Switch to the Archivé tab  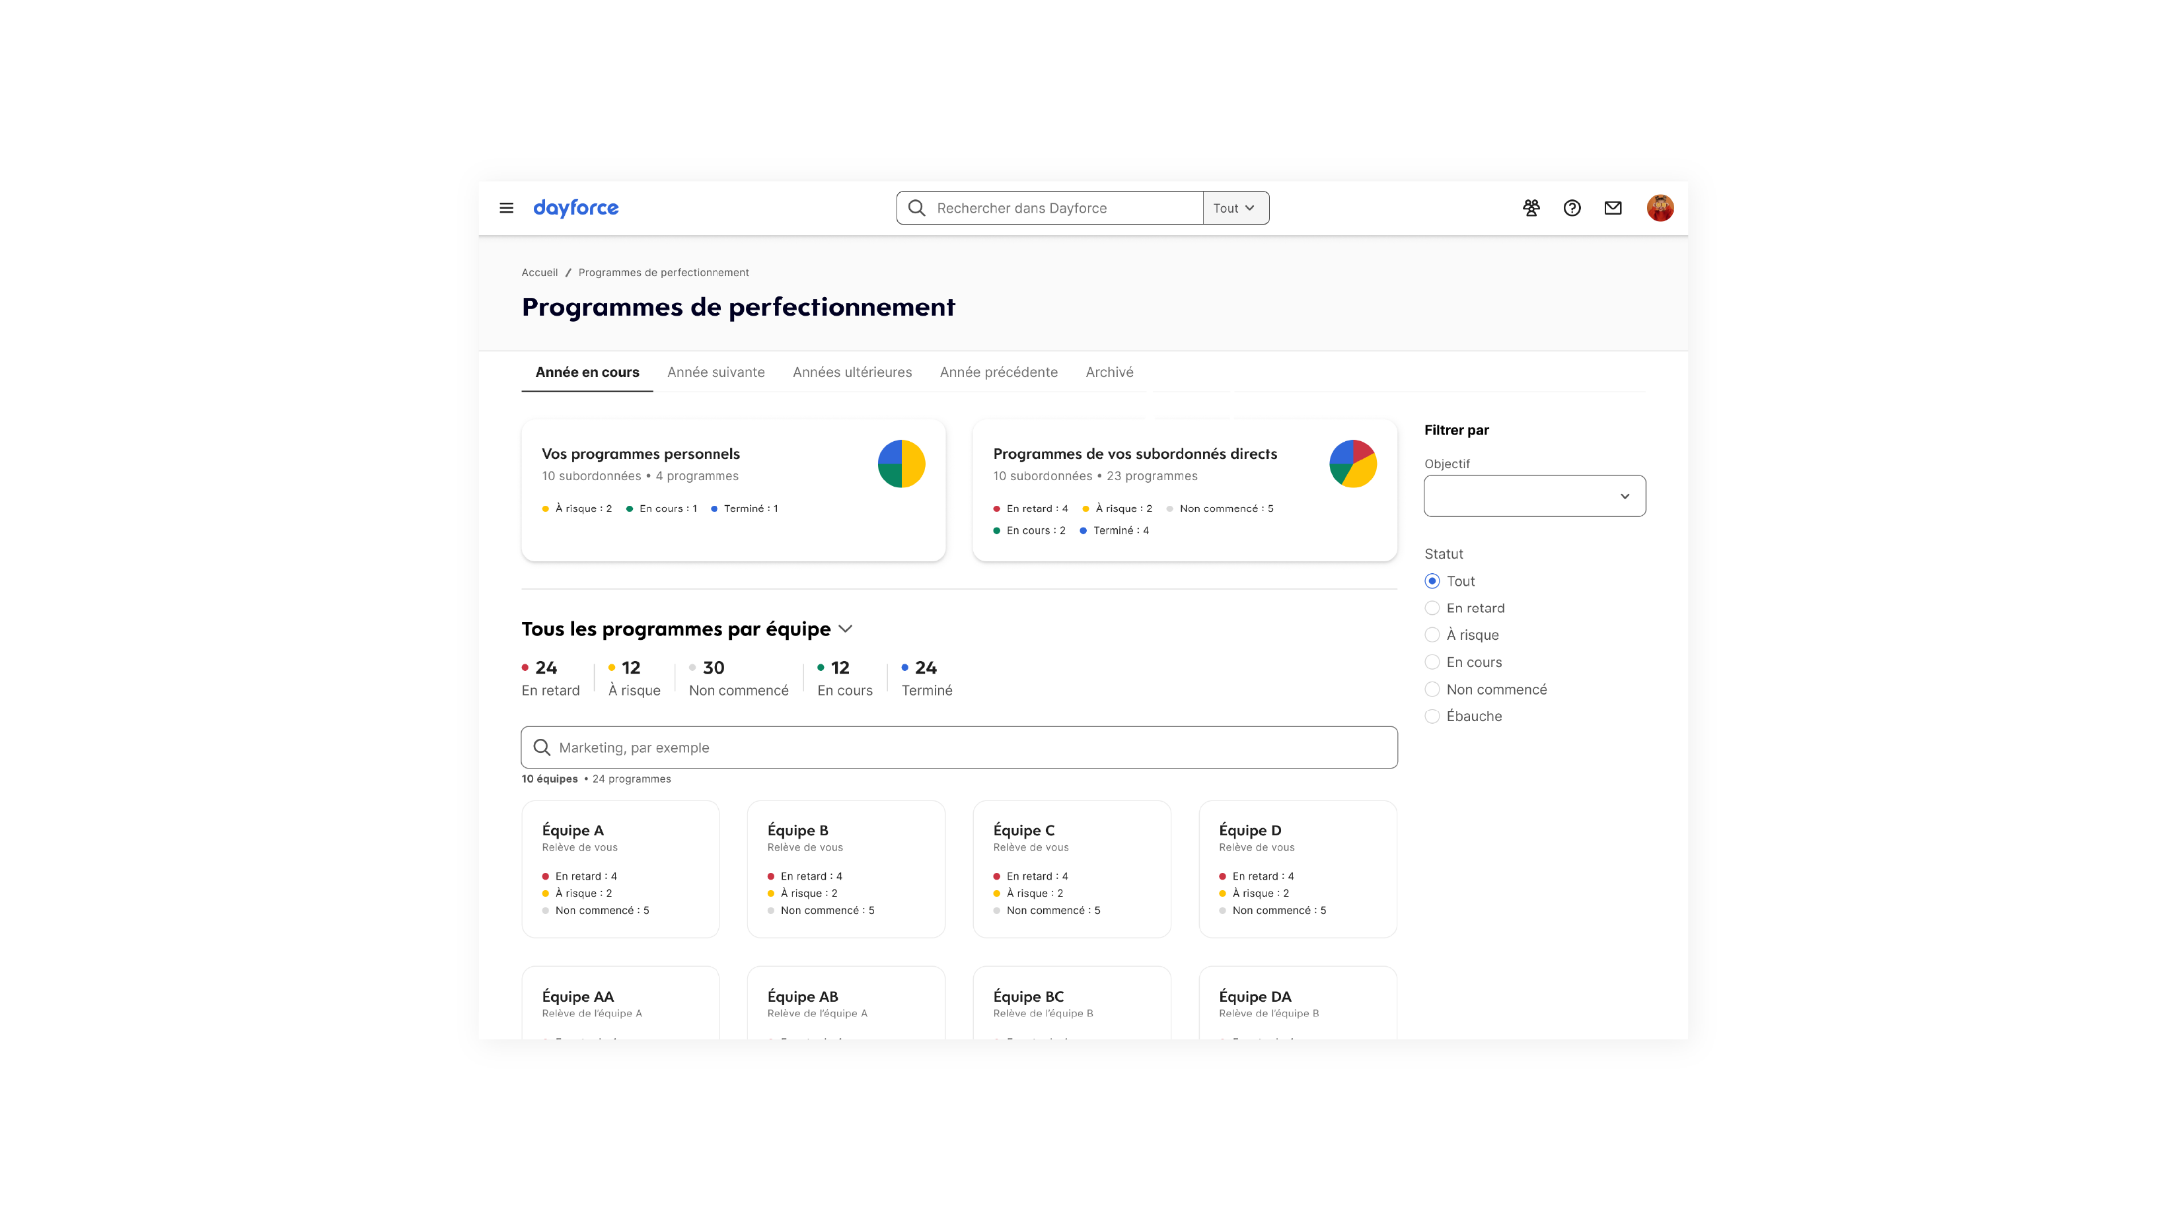(1109, 372)
